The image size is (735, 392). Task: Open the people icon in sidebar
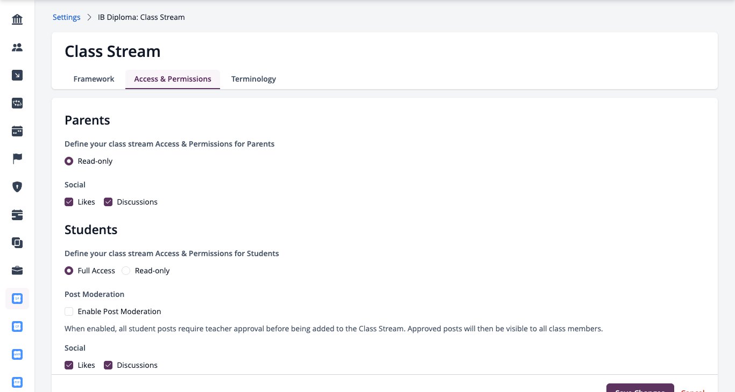point(17,48)
